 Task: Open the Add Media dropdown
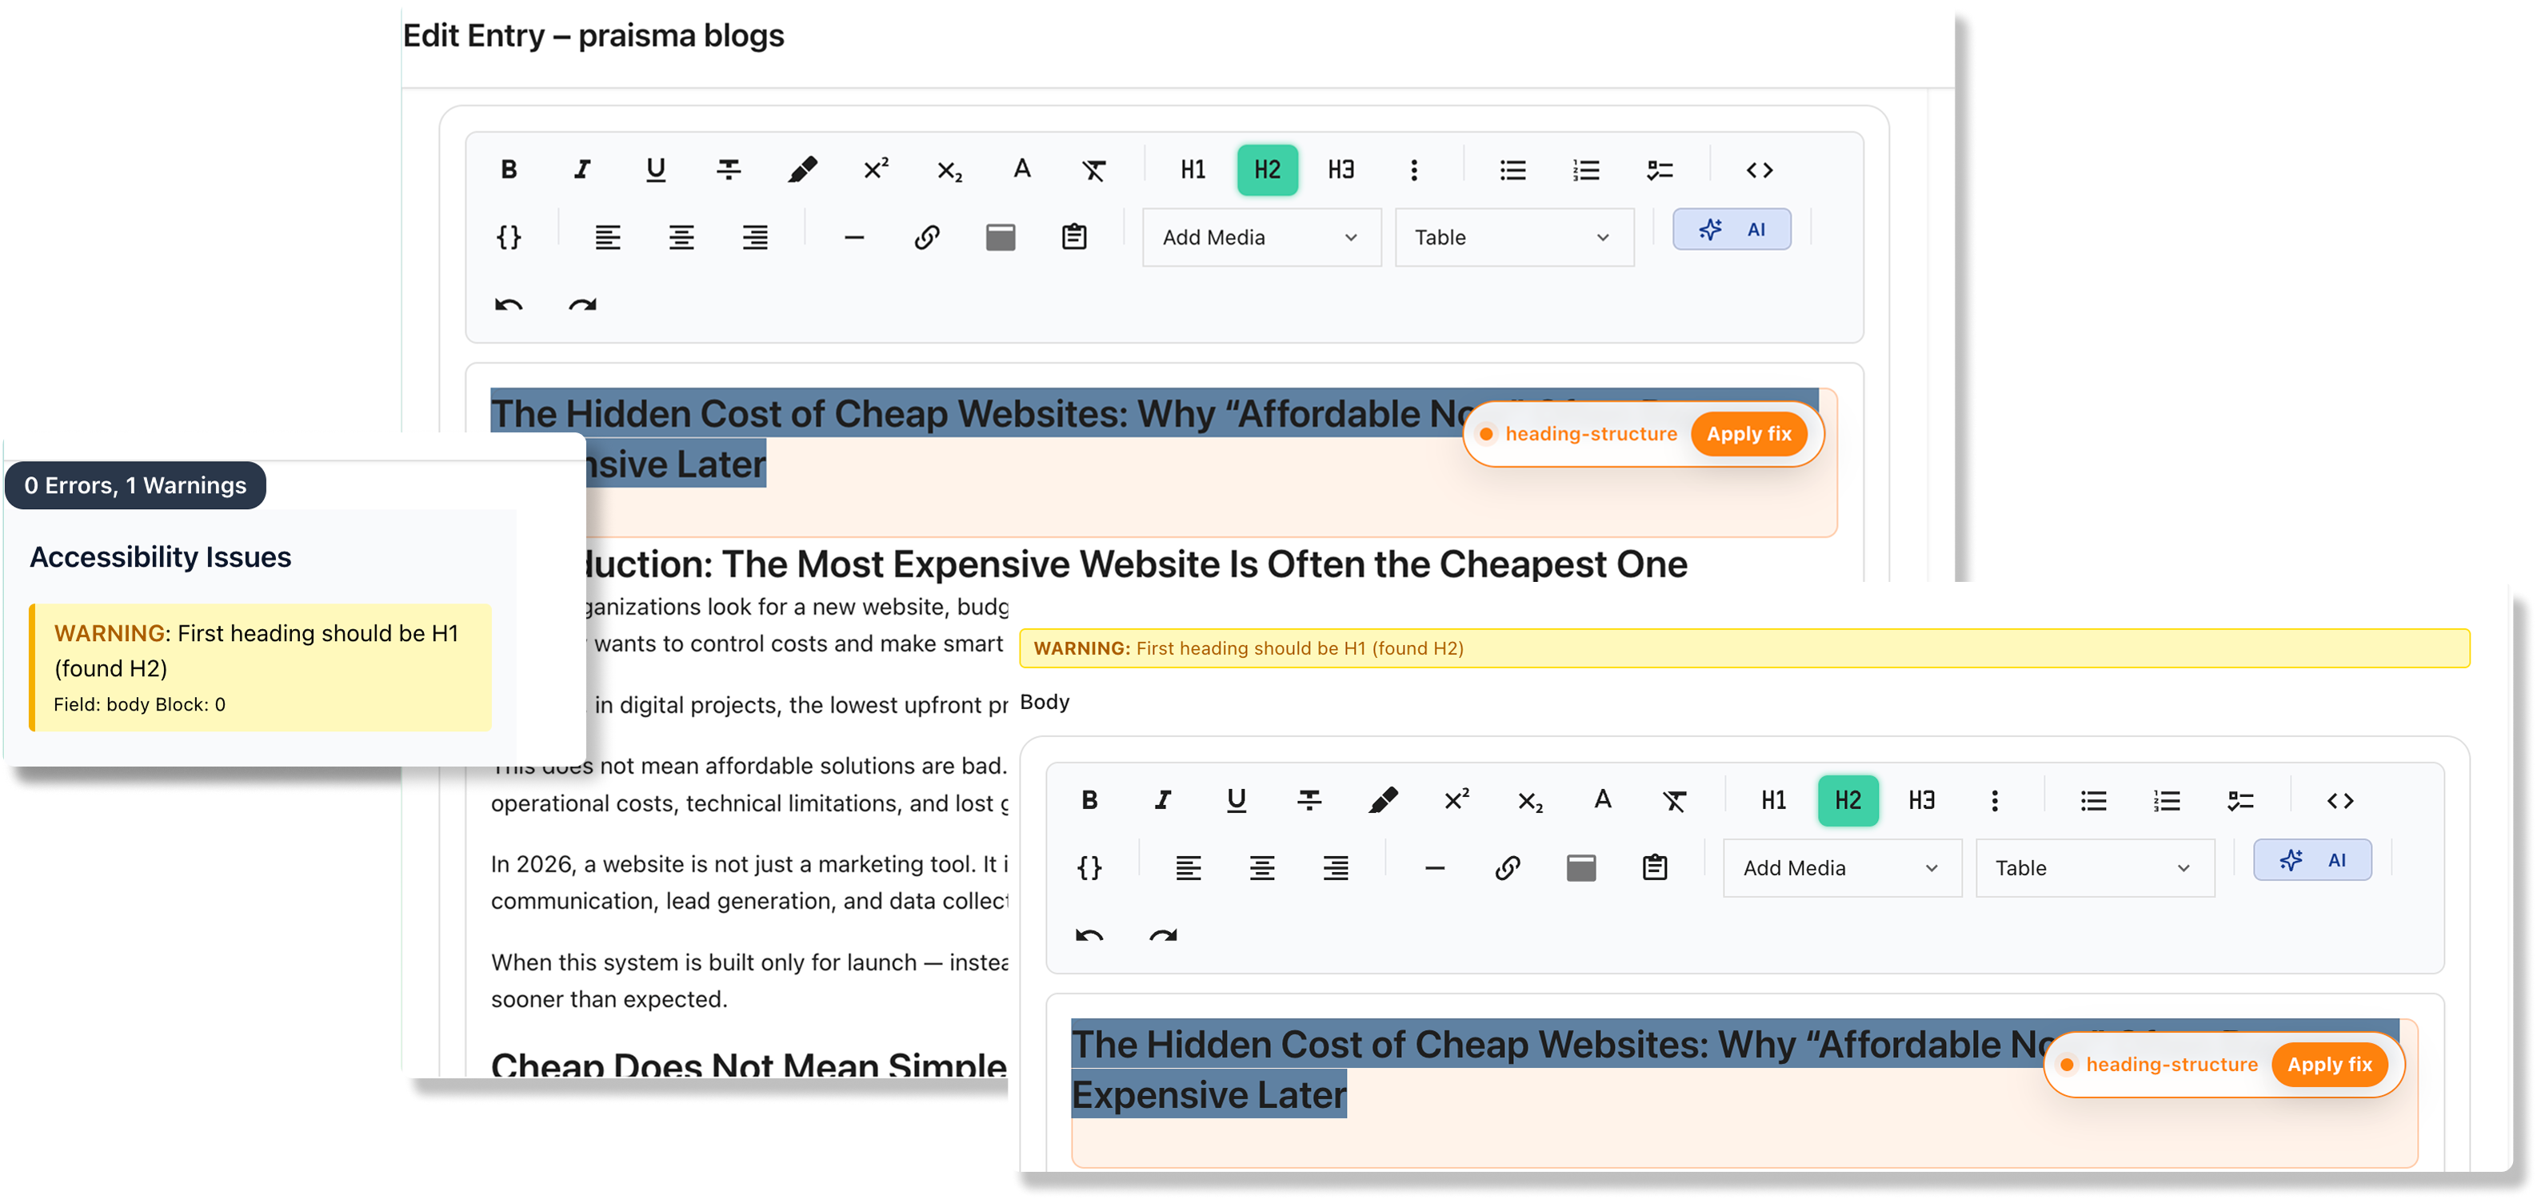coord(1261,237)
